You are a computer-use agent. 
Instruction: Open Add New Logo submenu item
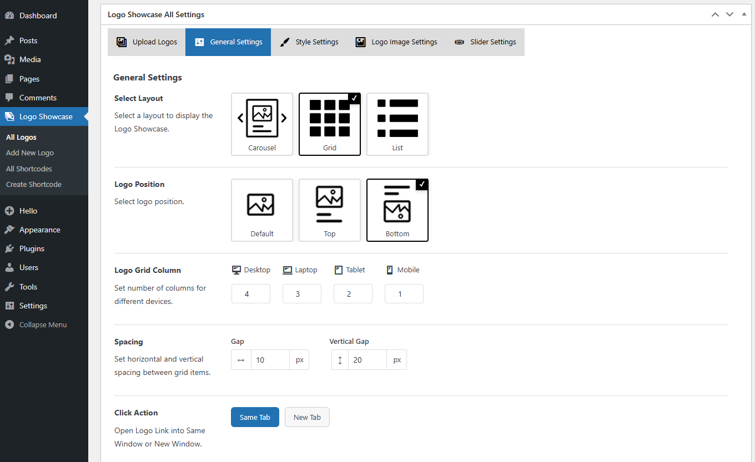point(30,153)
